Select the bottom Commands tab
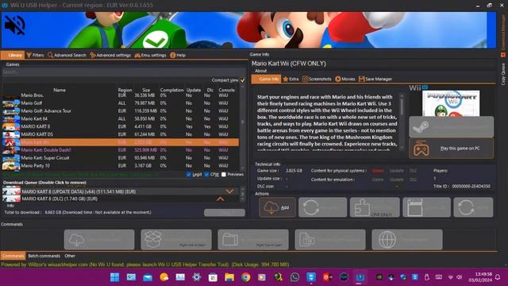The width and height of the screenshot is (508, 286). pos(13,256)
